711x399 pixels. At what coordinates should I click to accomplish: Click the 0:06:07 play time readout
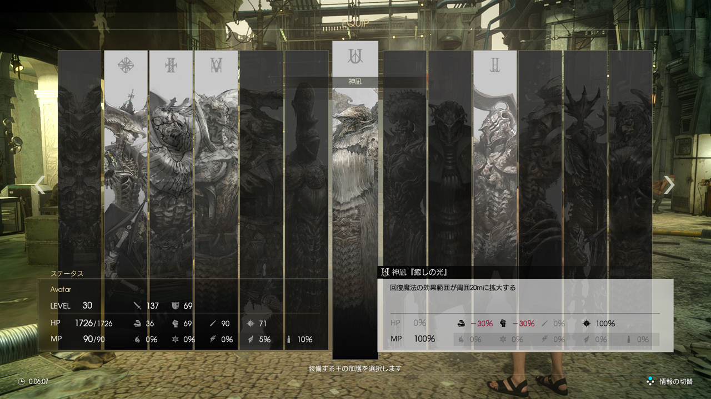coord(38,381)
